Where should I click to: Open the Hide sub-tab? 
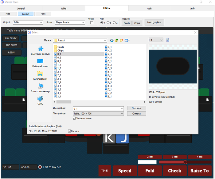pyautogui.click(x=8, y=14)
